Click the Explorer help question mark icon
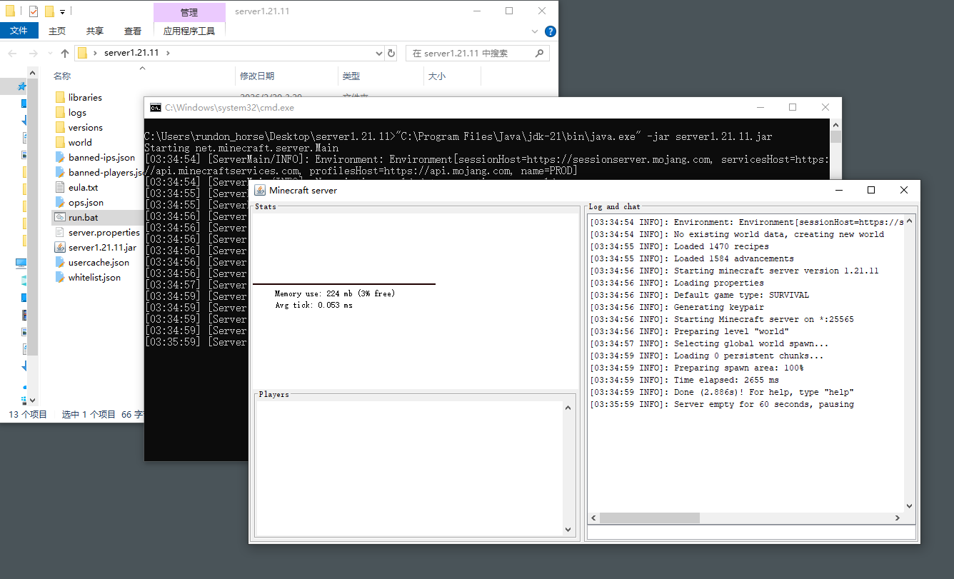The image size is (954, 579). coord(550,31)
